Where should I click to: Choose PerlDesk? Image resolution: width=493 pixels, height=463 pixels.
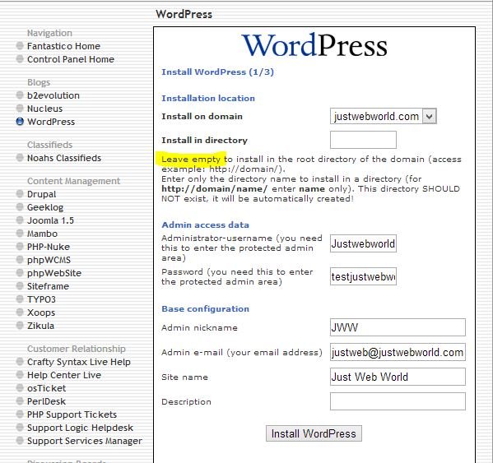coord(46,401)
